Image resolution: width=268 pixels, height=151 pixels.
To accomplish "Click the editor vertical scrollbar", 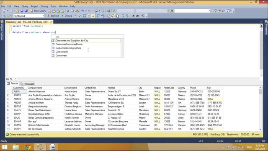I will coord(261,50).
